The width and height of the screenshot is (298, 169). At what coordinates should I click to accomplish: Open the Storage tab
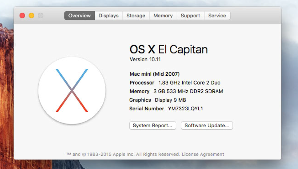136,16
